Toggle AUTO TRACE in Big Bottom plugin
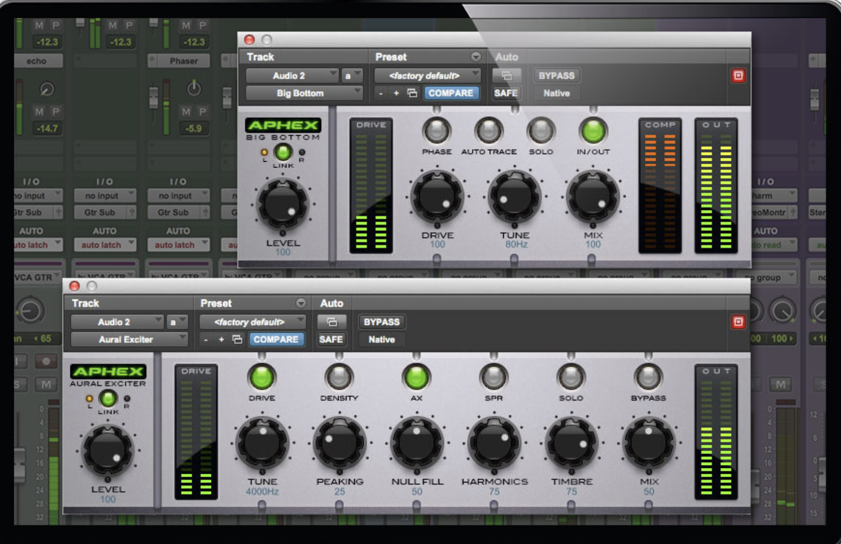 [488, 131]
